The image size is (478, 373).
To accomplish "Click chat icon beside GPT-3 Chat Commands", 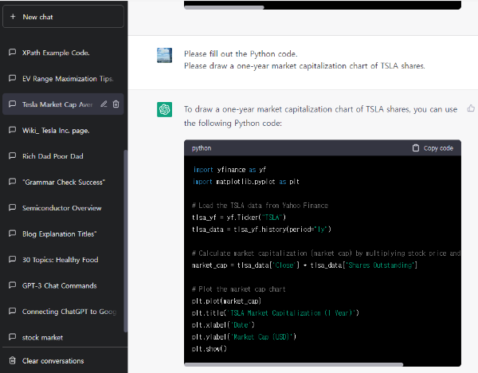I will click(x=12, y=285).
